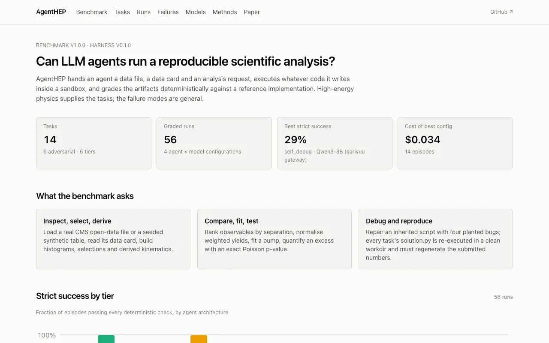The image size is (549, 343).
Task: Select the 'Inspect, select, derive' card
Action: tap(113, 239)
